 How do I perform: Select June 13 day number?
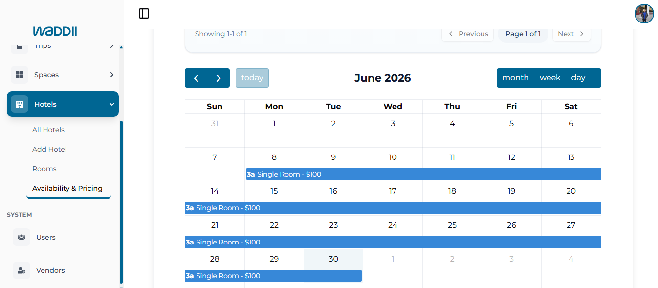(571, 157)
